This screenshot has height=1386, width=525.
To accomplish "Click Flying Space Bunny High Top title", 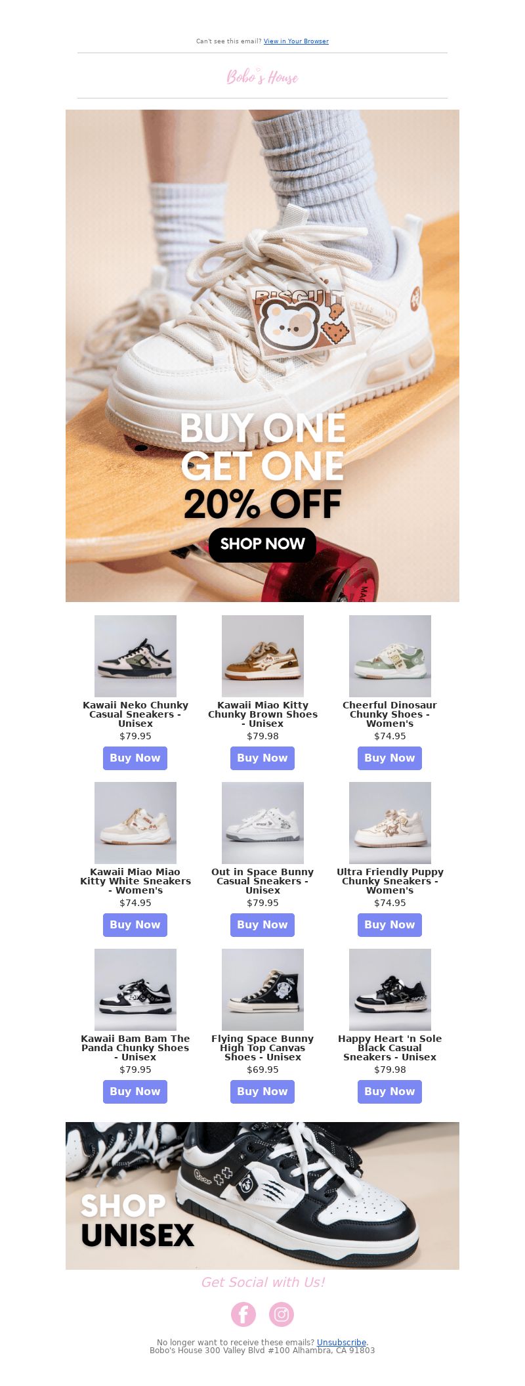I will coord(262,1048).
